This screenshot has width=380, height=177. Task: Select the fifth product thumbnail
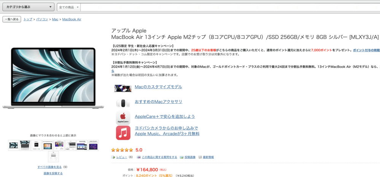59,145
